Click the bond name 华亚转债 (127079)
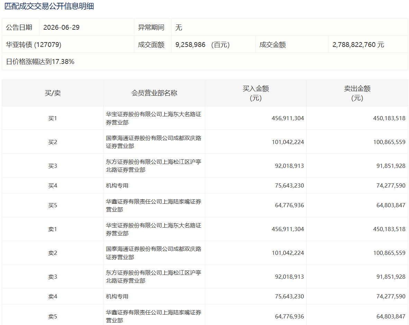This screenshot has height=325, width=409. pyautogui.click(x=34, y=45)
